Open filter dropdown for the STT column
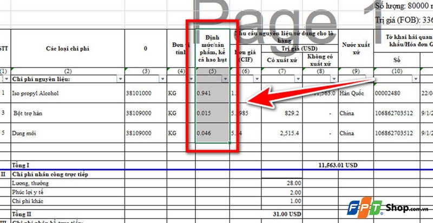 (6, 79)
